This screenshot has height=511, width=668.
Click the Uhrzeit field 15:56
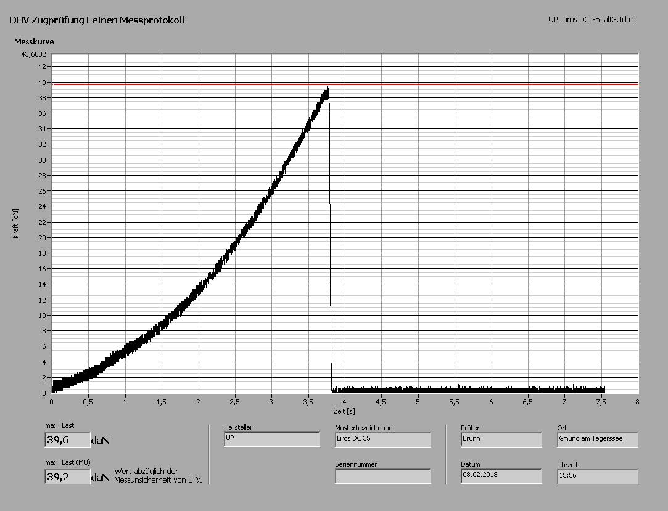coord(597,476)
